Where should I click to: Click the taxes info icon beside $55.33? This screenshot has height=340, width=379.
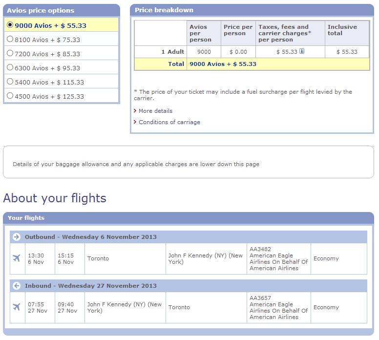302,51
